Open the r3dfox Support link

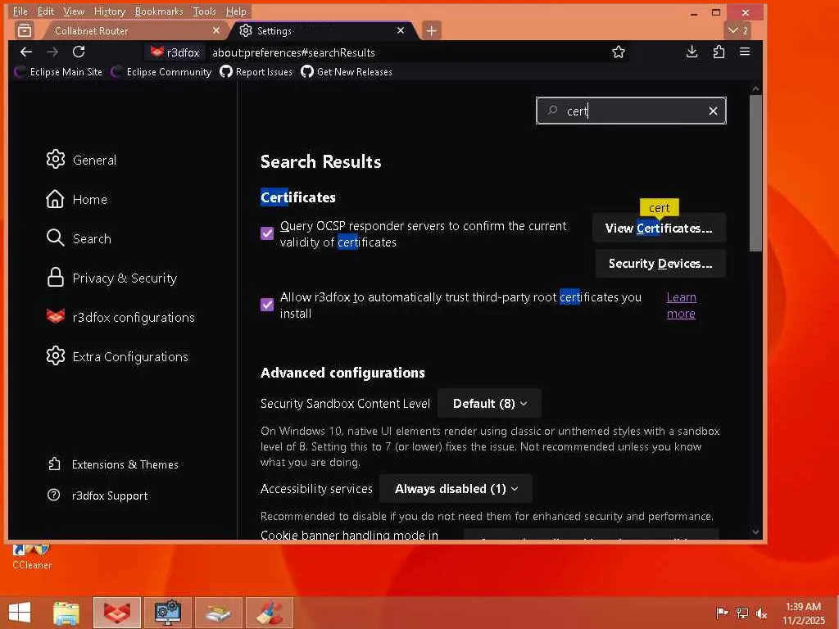coord(98,496)
